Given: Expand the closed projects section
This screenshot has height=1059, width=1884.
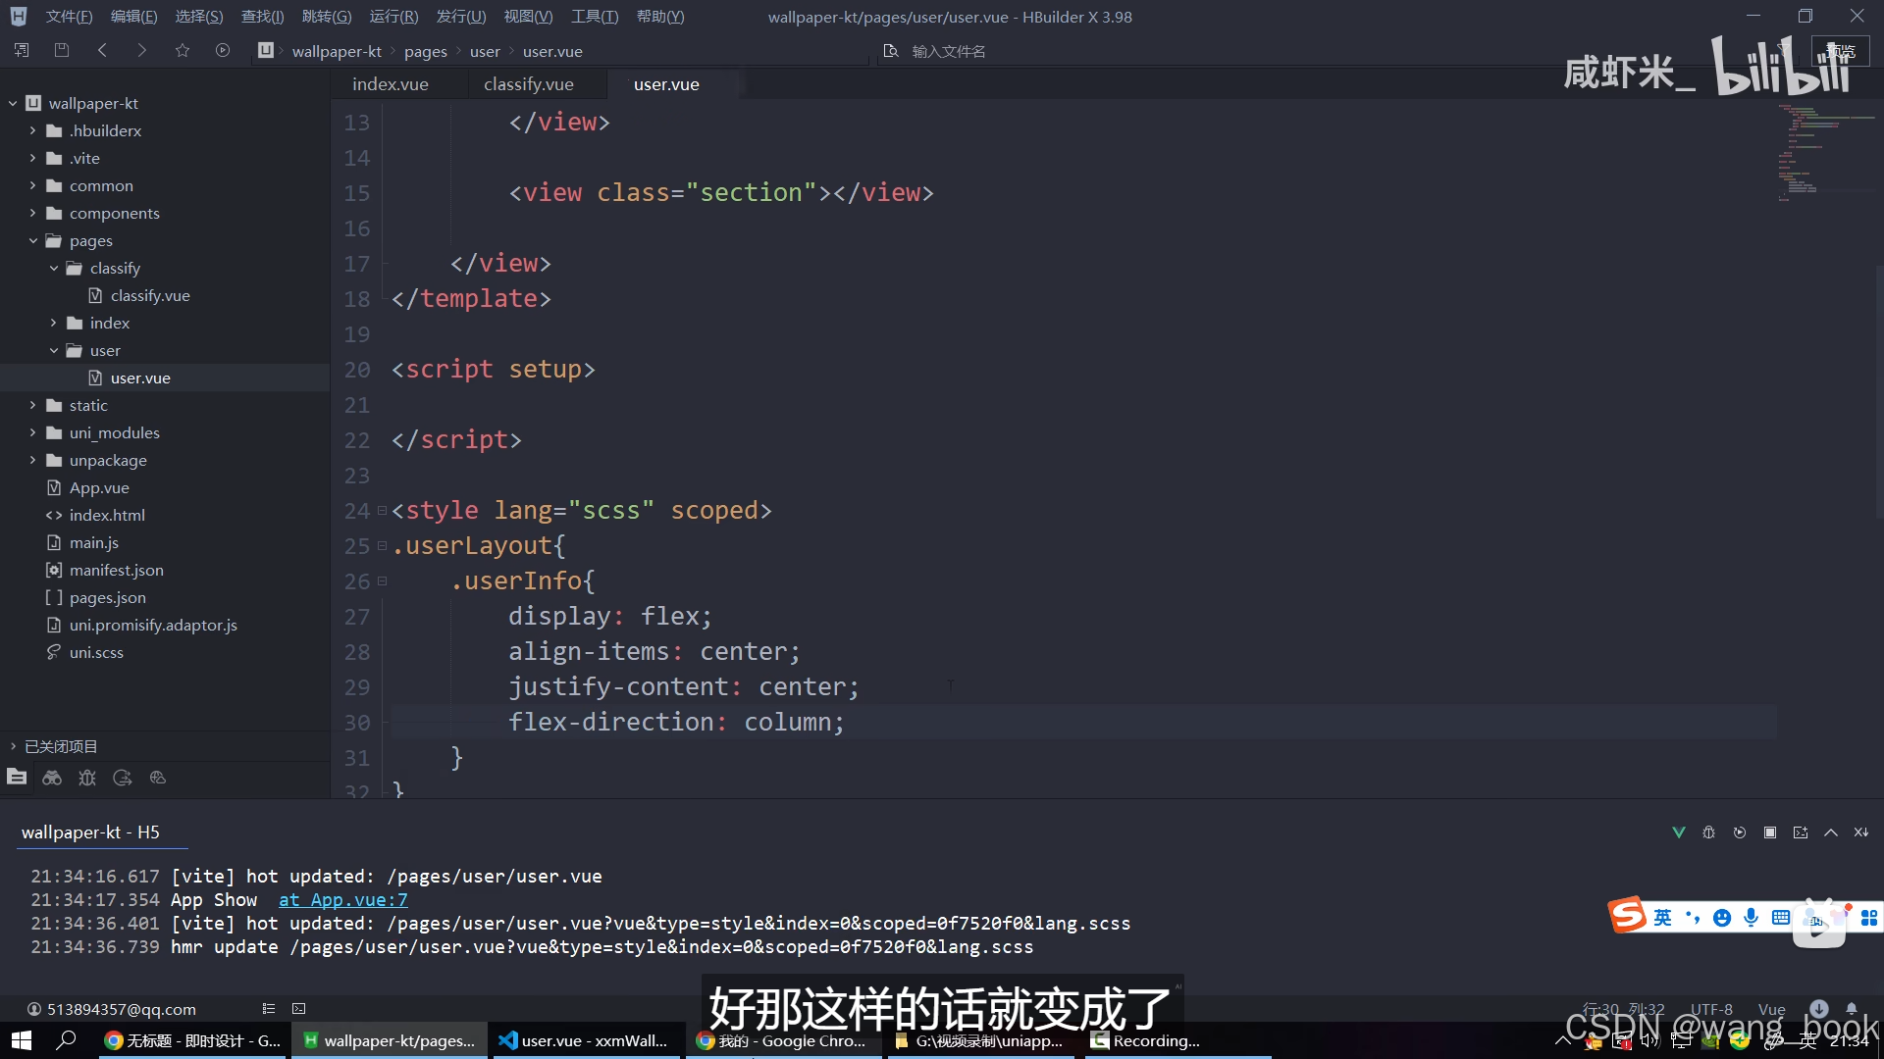Looking at the screenshot, I should click(x=13, y=746).
